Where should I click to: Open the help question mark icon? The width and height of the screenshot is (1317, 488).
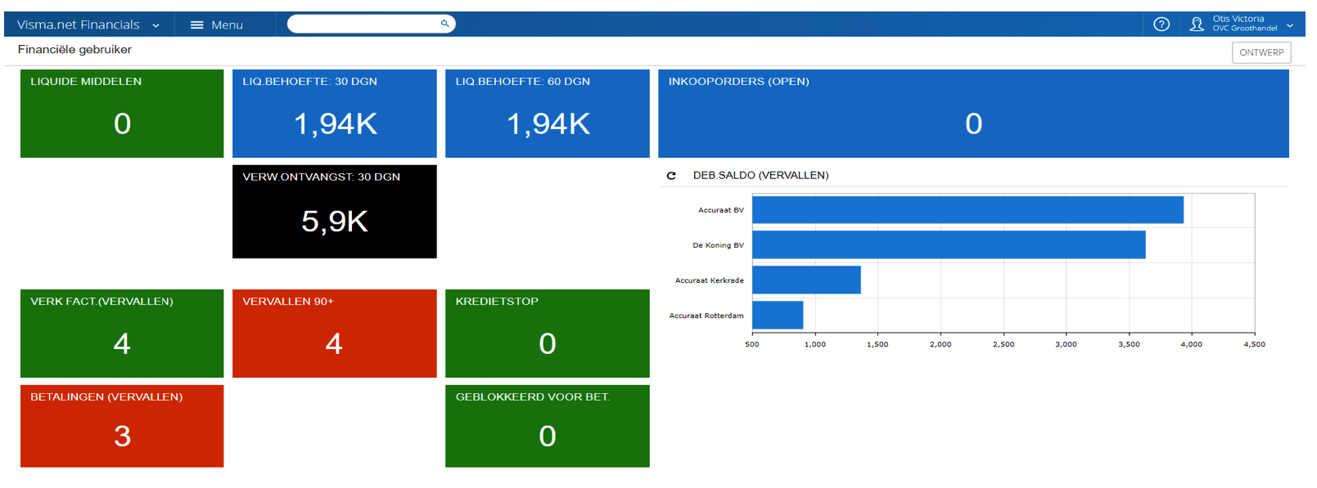(x=1161, y=25)
